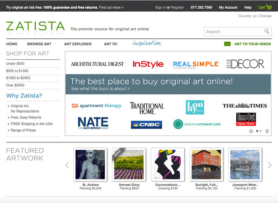Open Sunlight, Fult... painting thumbnail

point(206,165)
